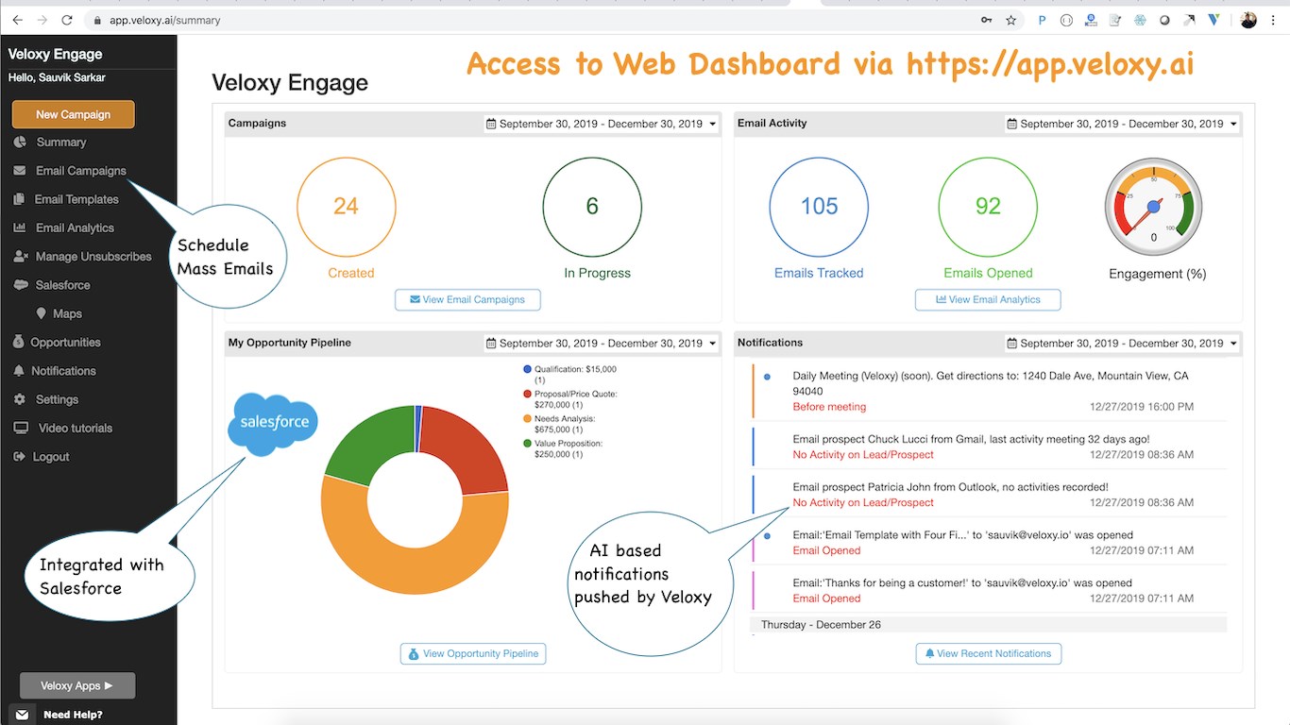The image size is (1290, 725).
Task: Click the Need Help envelope icon
Action: (23, 715)
